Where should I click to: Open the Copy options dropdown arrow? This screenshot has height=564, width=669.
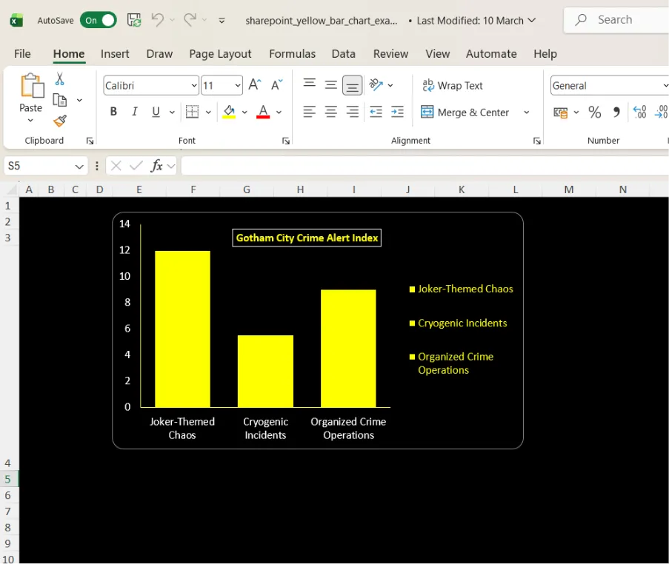pyautogui.click(x=79, y=100)
